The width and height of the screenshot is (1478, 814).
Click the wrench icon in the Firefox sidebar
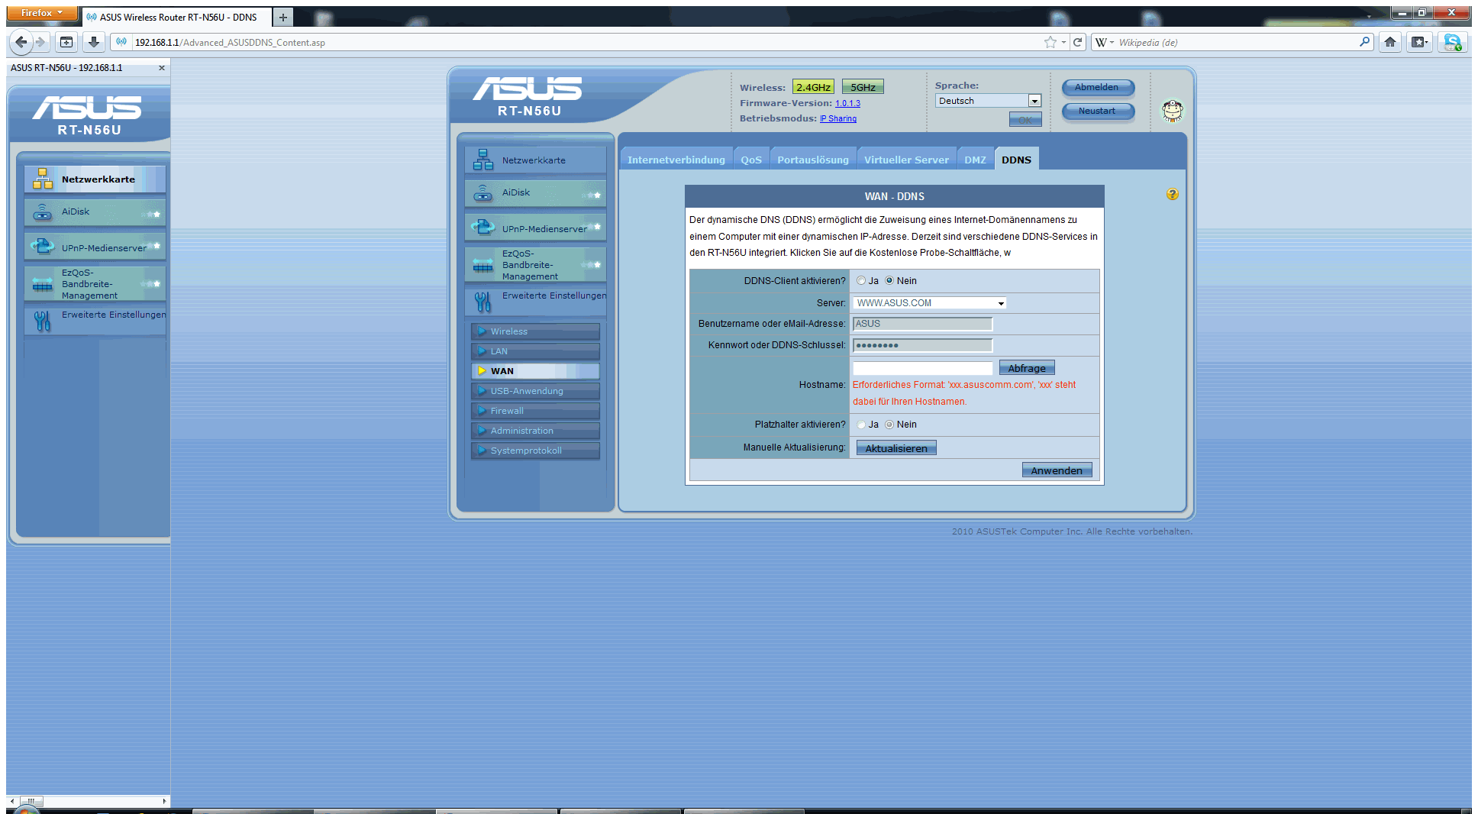point(43,321)
